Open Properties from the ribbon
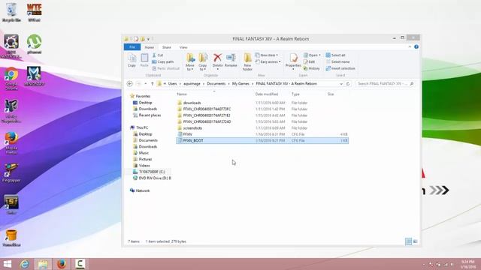 click(x=293, y=61)
